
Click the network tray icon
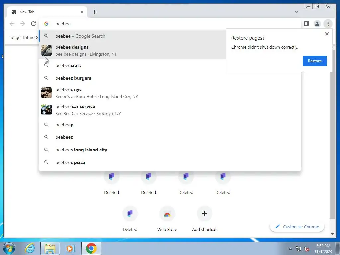point(298,249)
